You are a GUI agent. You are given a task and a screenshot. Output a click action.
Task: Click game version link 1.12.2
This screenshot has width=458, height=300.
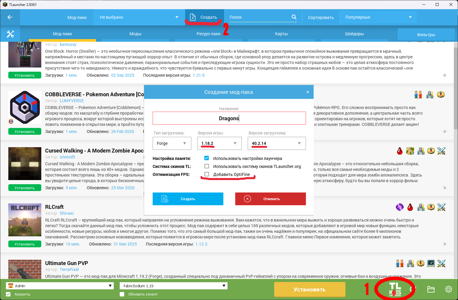coord(201,244)
